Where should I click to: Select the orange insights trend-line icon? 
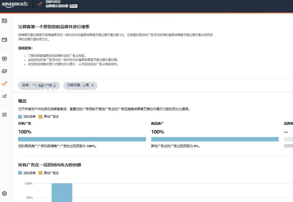point(4,83)
